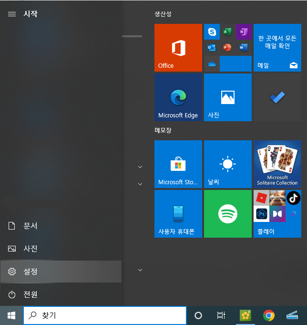Open Cortana circle in the taskbar
This screenshot has width=307, height=325.
pos(198,315)
